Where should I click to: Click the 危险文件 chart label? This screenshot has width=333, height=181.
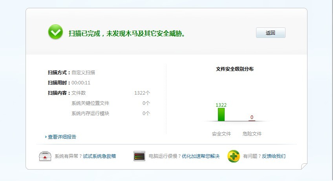252,134
